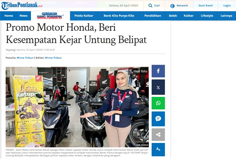The width and height of the screenshot is (236, 165).
Task: Click the Login link
Action: tap(227, 6)
